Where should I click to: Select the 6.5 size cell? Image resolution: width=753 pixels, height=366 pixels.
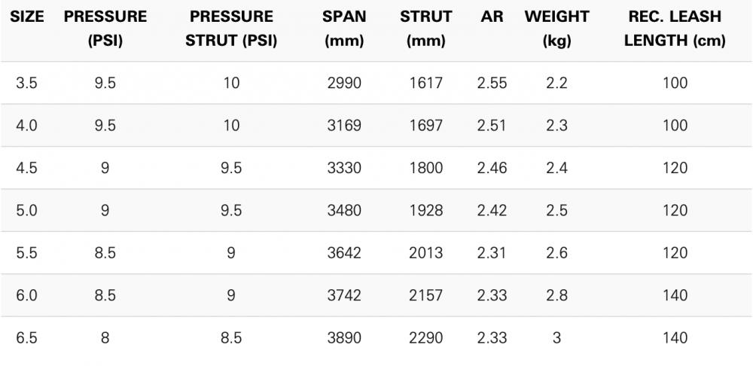(26, 338)
